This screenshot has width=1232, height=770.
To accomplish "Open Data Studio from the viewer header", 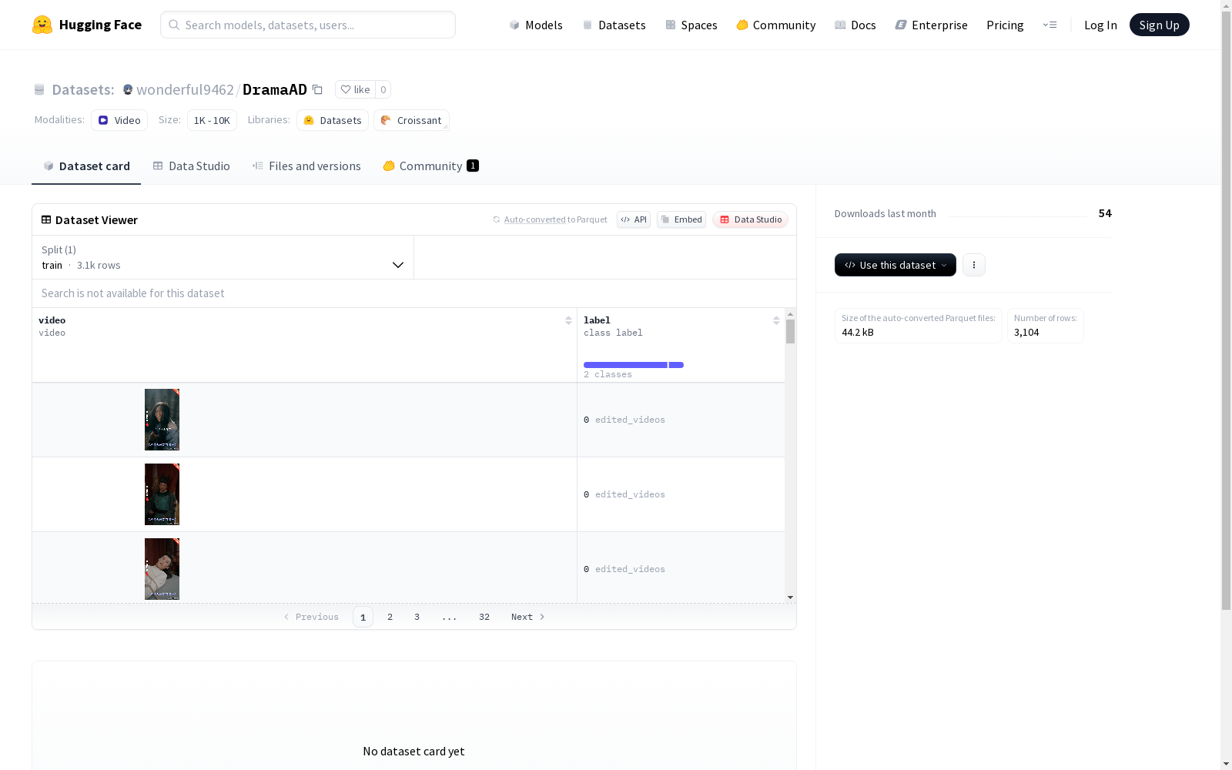I will 751,219.
